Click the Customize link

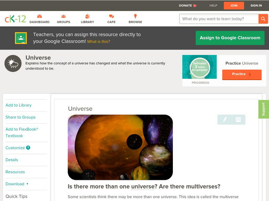click(x=15, y=148)
